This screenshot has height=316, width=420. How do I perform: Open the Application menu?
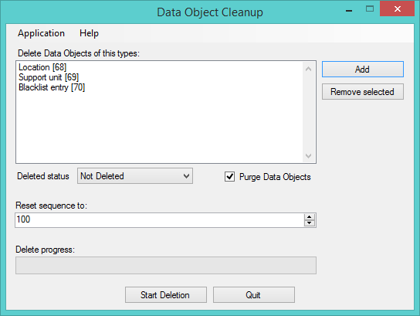pos(41,33)
